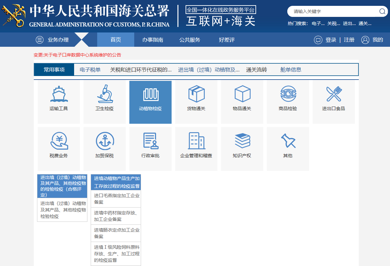
Task: Open the 公共服务 nav tab
Action: tap(190, 40)
